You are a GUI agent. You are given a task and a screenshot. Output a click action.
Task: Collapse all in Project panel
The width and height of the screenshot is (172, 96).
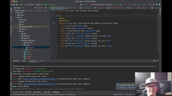pyautogui.click(x=42, y=8)
